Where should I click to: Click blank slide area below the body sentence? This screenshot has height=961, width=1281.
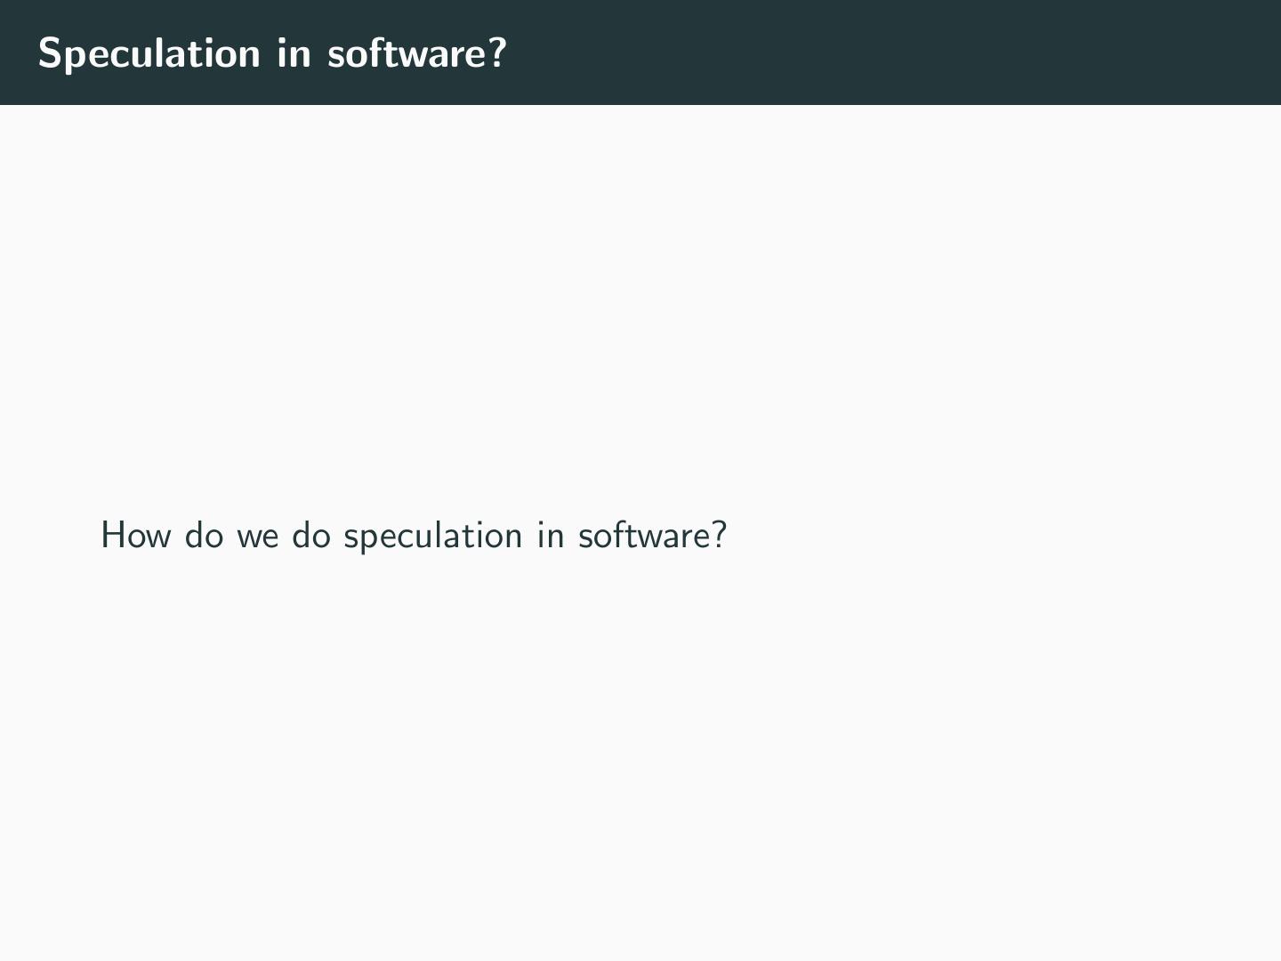pos(623,756)
